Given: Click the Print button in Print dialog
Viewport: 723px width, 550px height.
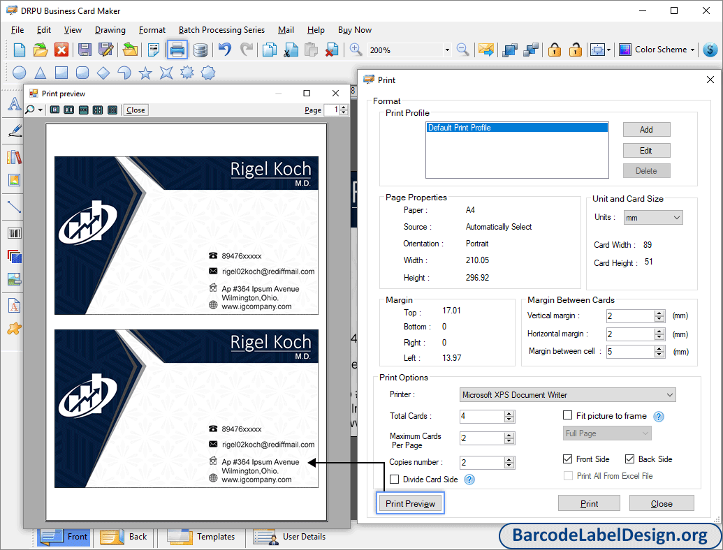Looking at the screenshot, I should (590, 503).
